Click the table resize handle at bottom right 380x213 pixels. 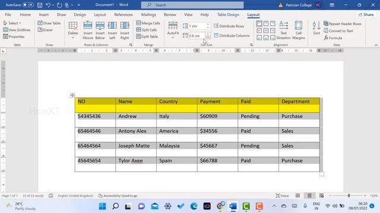point(322,174)
